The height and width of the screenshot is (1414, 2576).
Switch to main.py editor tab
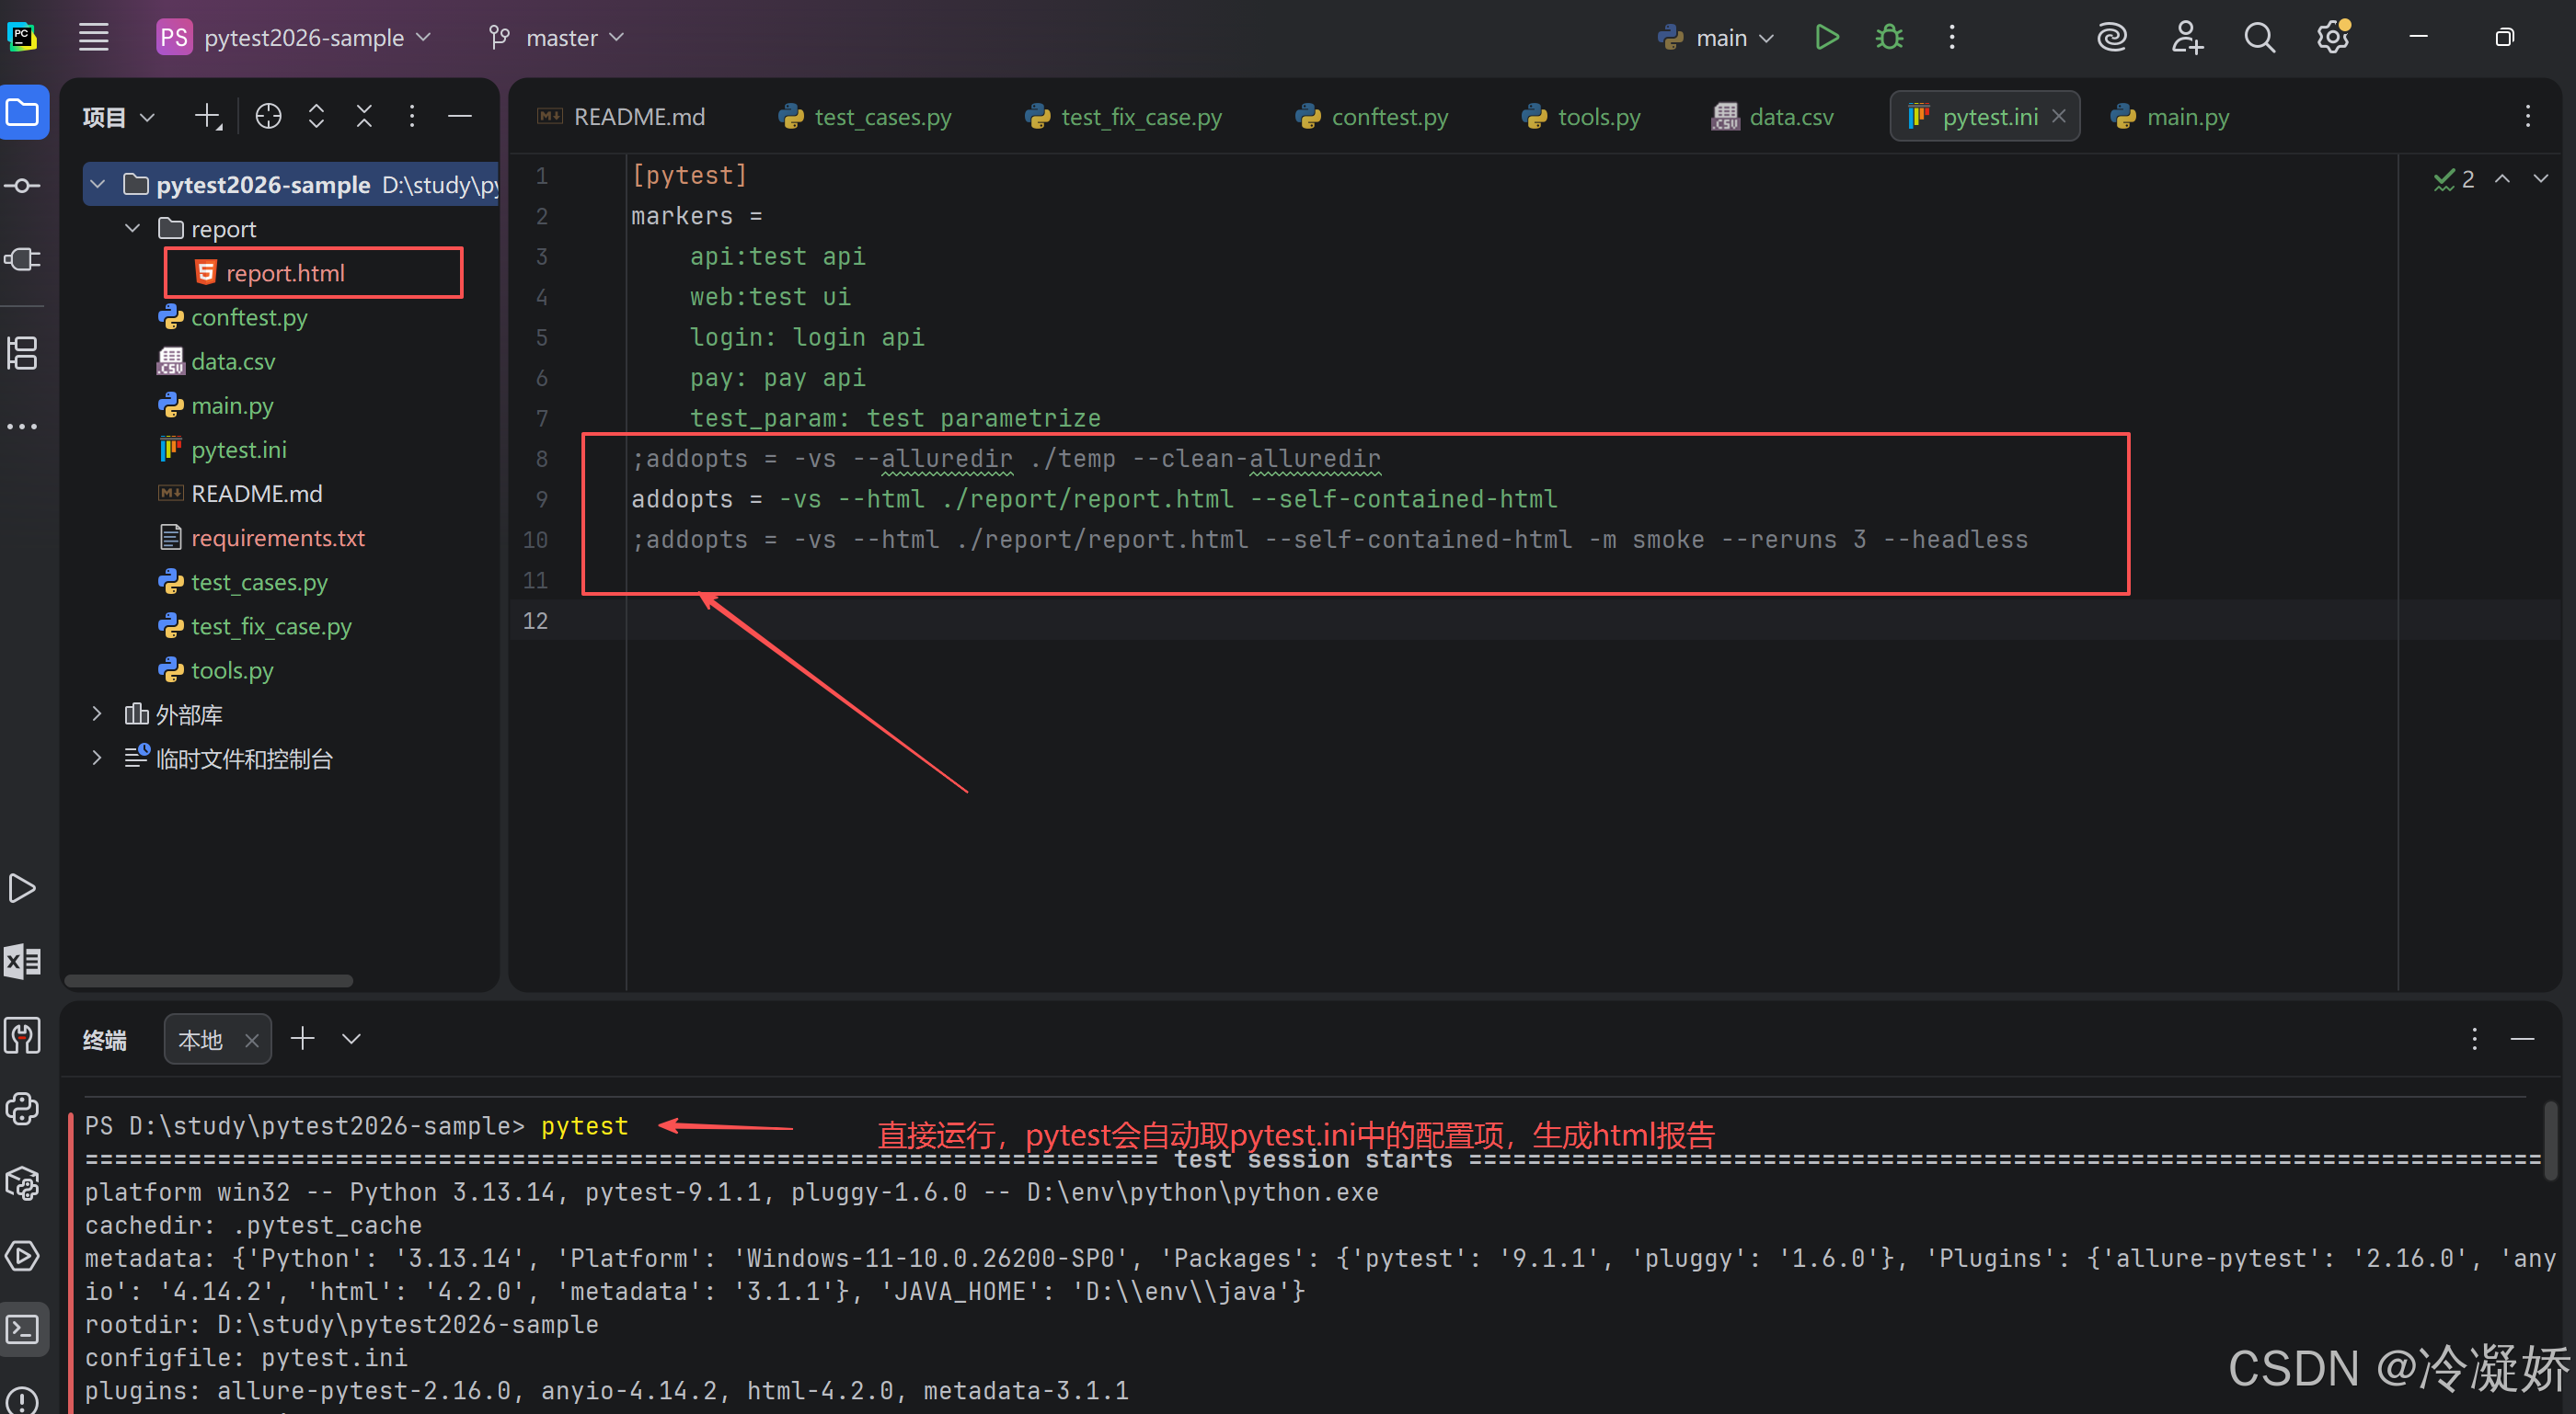(x=2171, y=117)
